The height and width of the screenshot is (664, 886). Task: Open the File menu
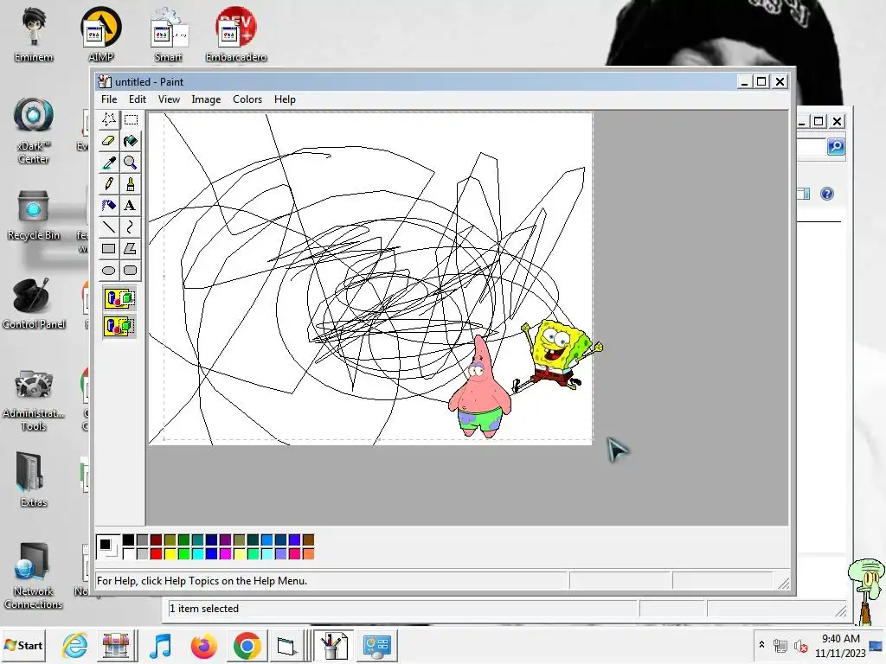pyautogui.click(x=109, y=99)
